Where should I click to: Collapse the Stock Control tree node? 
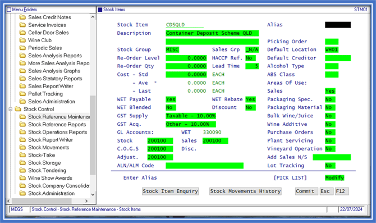pos(10,109)
